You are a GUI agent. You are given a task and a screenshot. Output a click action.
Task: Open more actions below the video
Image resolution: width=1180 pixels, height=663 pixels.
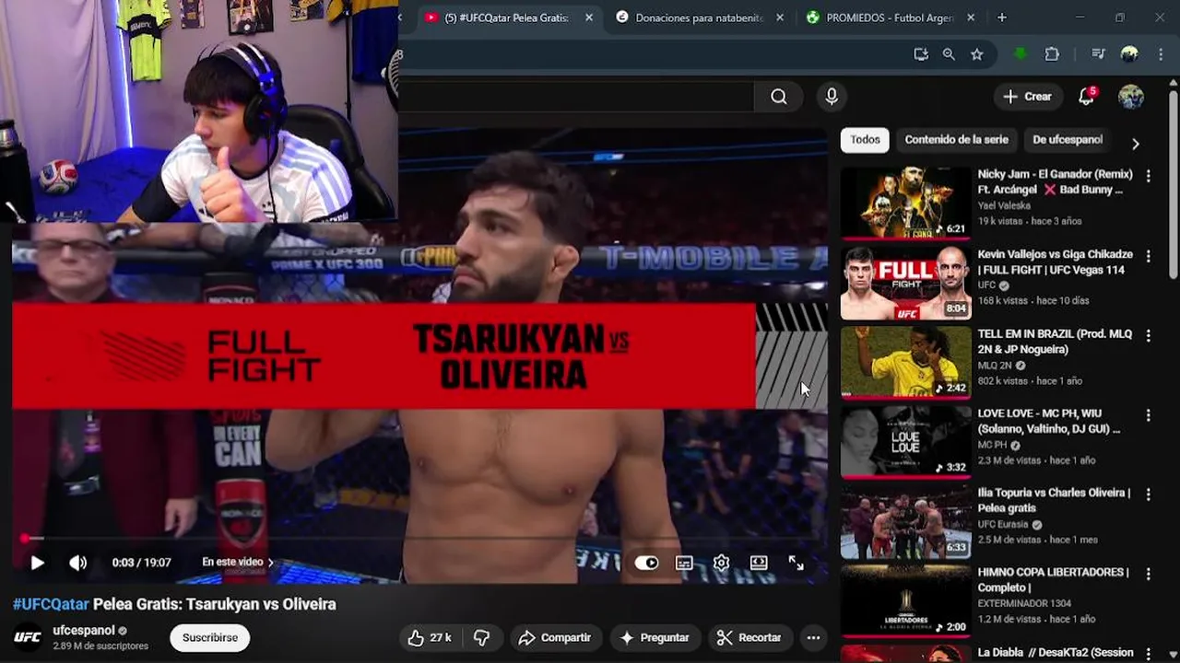tap(813, 637)
